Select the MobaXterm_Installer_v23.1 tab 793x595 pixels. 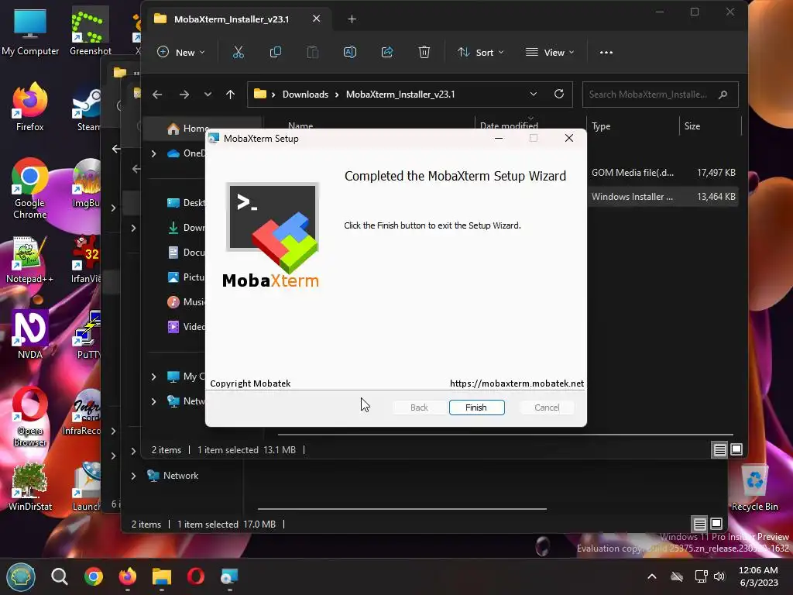click(x=238, y=19)
